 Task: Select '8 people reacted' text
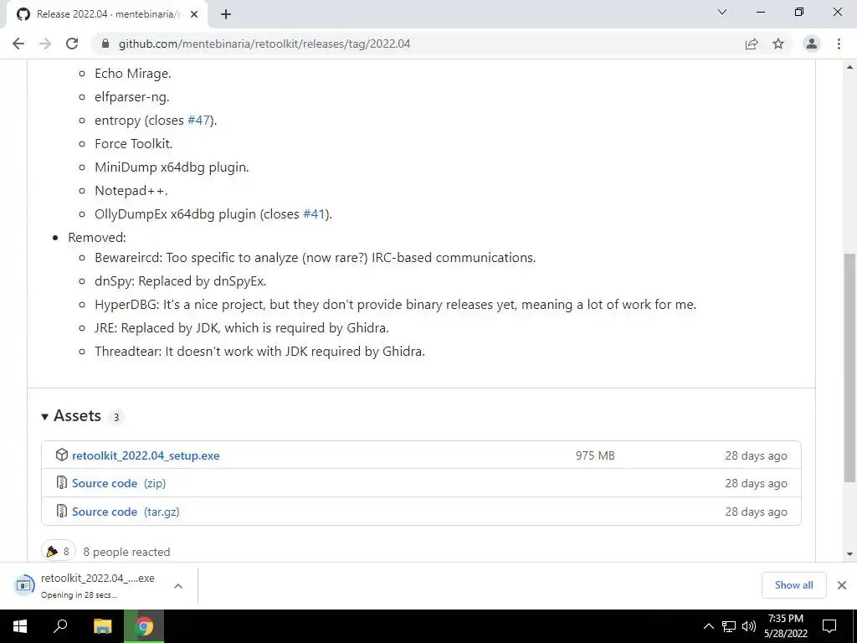pyautogui.click(x=127, y=553)
